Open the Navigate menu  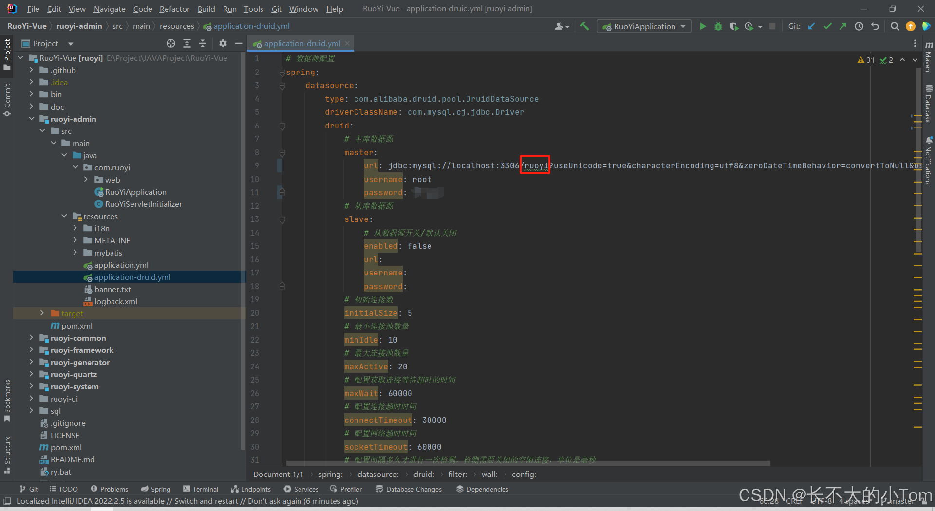tap(110, 9)
